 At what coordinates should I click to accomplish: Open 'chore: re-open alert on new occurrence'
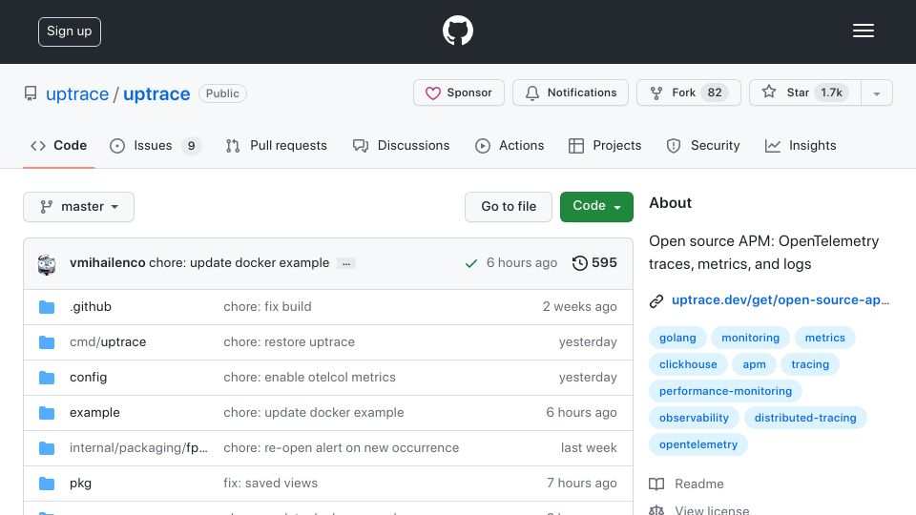tap(342, 448)
